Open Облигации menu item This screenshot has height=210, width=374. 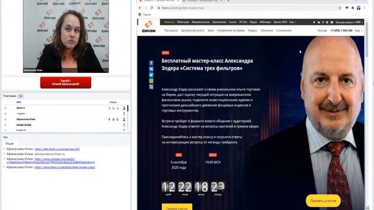click(x=183, y=22)
